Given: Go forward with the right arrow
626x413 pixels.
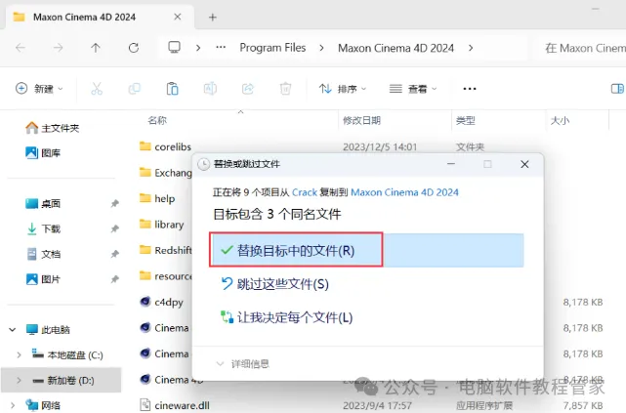Looking at the screenshot, I should coord(59,48).
